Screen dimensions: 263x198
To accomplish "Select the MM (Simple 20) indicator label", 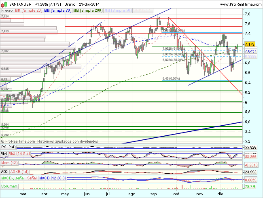I will pos(28,10).
